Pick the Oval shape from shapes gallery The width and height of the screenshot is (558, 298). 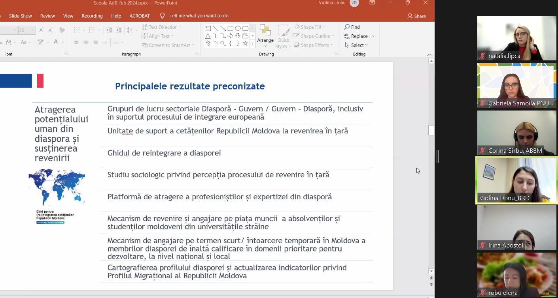click(x=238, y=28)
